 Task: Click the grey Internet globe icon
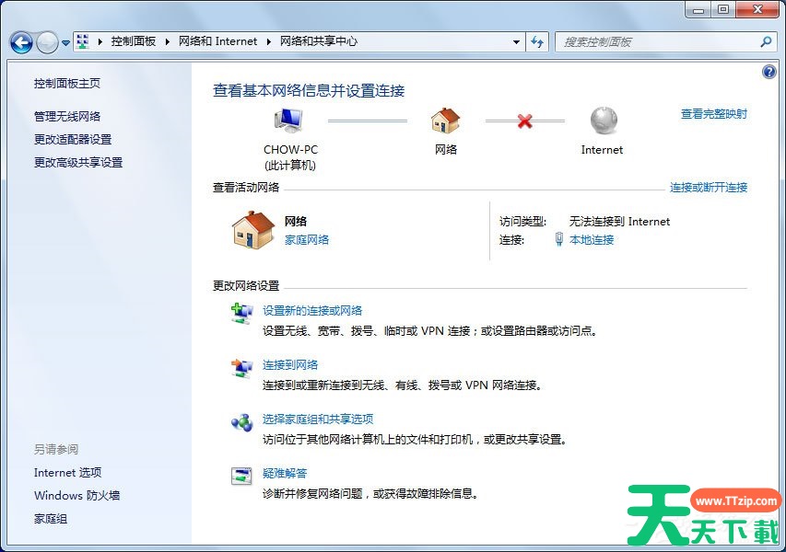click(x=604, y=121)
